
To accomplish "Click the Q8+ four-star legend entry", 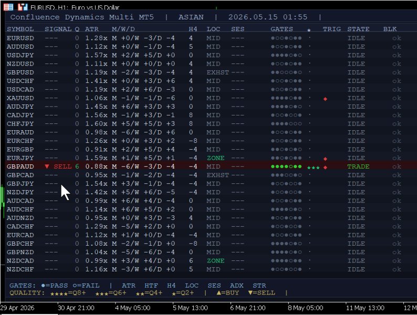I will pyautogui.click(x=68, y=293).
